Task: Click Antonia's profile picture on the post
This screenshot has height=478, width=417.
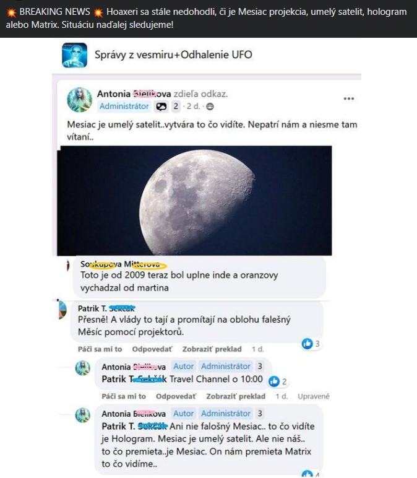Action: 79,100
